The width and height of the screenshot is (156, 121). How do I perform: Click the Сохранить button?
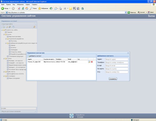(x=113, y=79)
